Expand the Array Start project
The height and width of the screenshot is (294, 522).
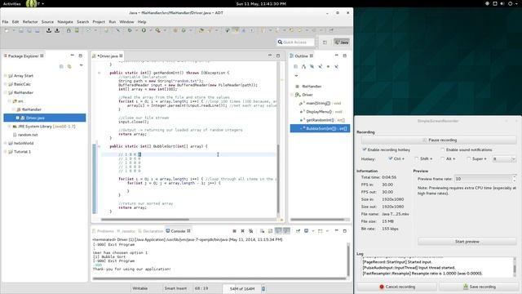6,76
